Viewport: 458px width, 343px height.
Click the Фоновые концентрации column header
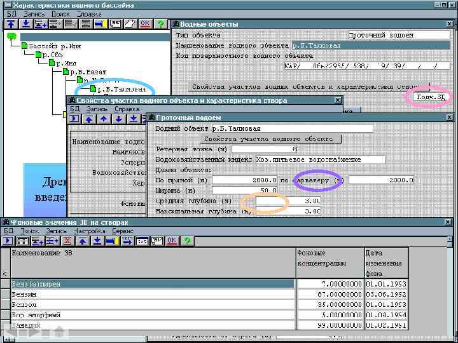click(330, 263)
